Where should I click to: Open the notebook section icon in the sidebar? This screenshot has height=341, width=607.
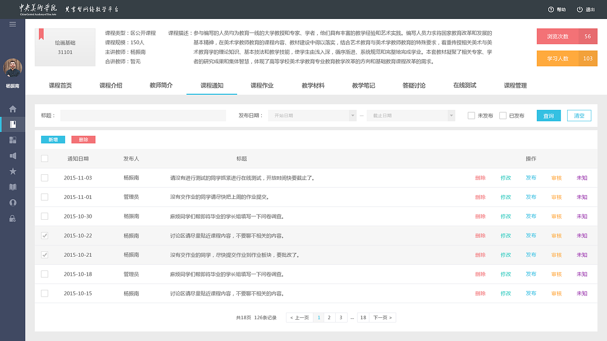pyautogui.click(x=13, y=125)
